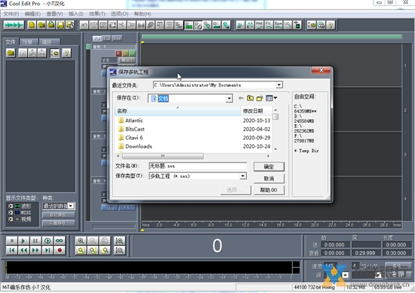Zoom out horizontally with the magnifier minus icon

pyautogui.click(x=93, y=240)
